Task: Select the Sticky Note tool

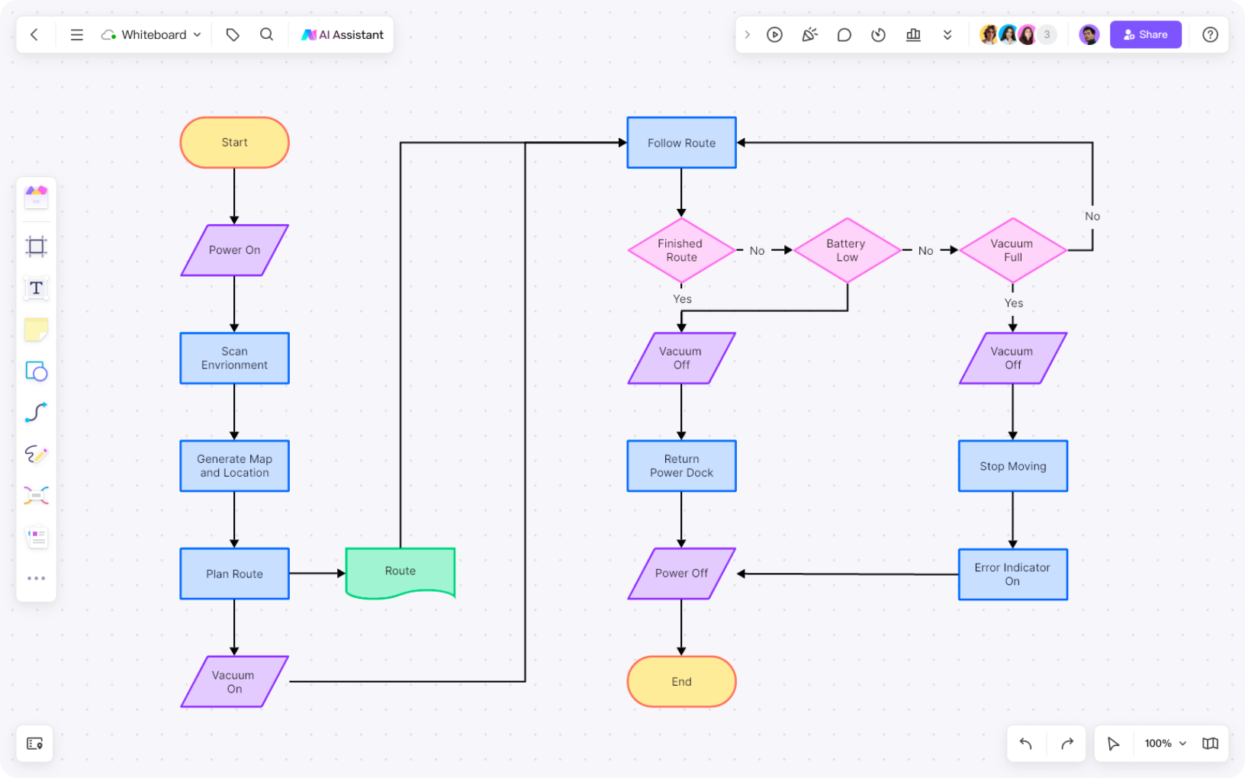Action: tap(36, 330)
